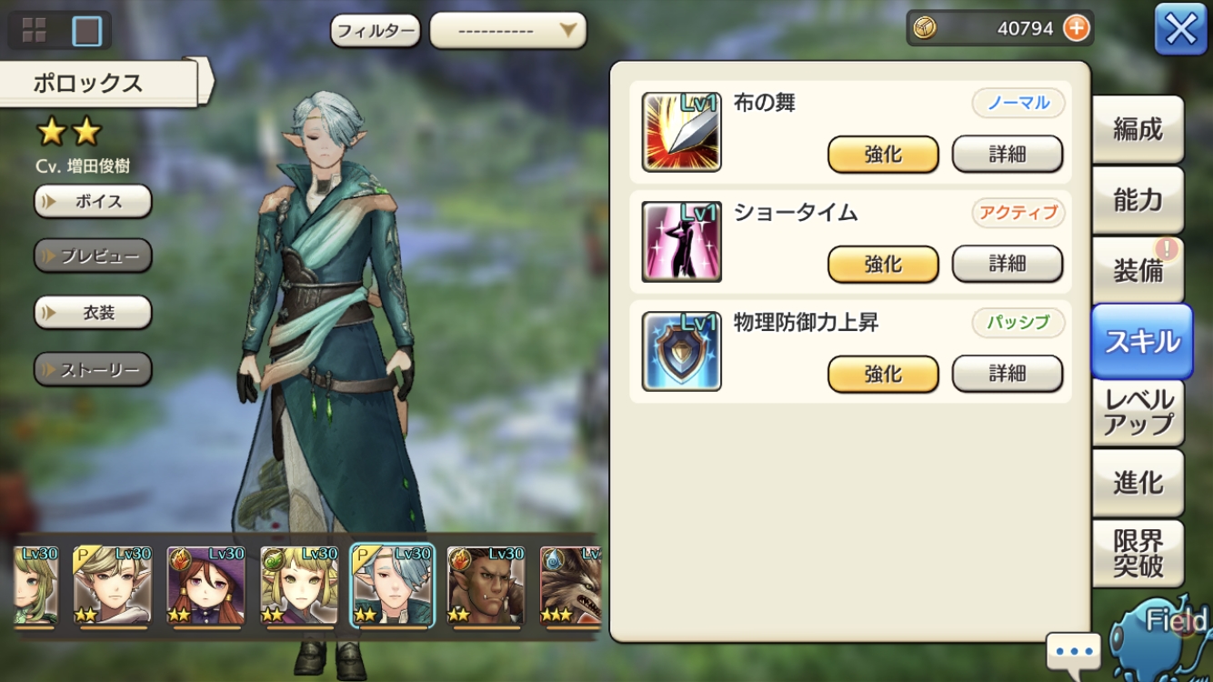The width and height of the screenshot is (1213, 682).
Task: Select the red-haired girl character thumbnail
Action: point(206,587)
